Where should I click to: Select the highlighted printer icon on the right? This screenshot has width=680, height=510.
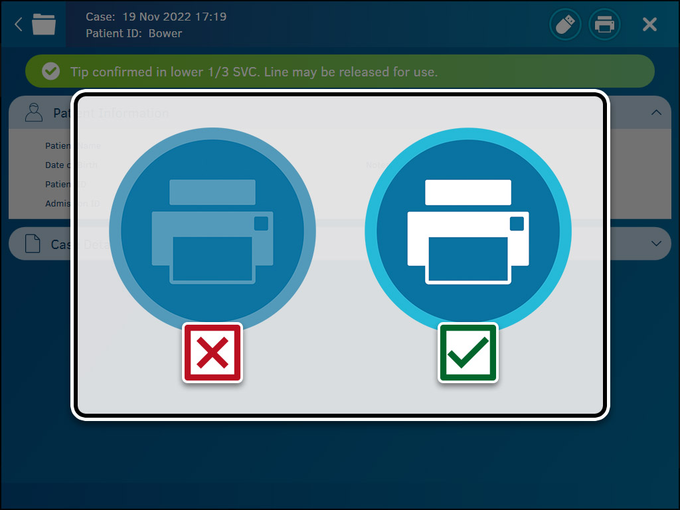tap(468, 229)
